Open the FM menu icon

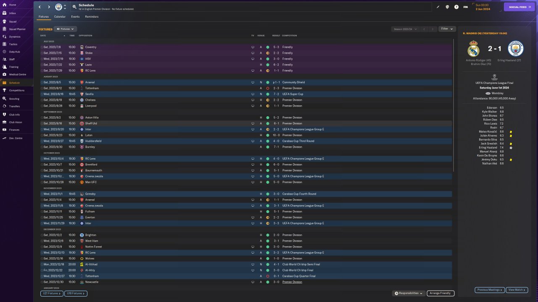[x=466, y=7]
